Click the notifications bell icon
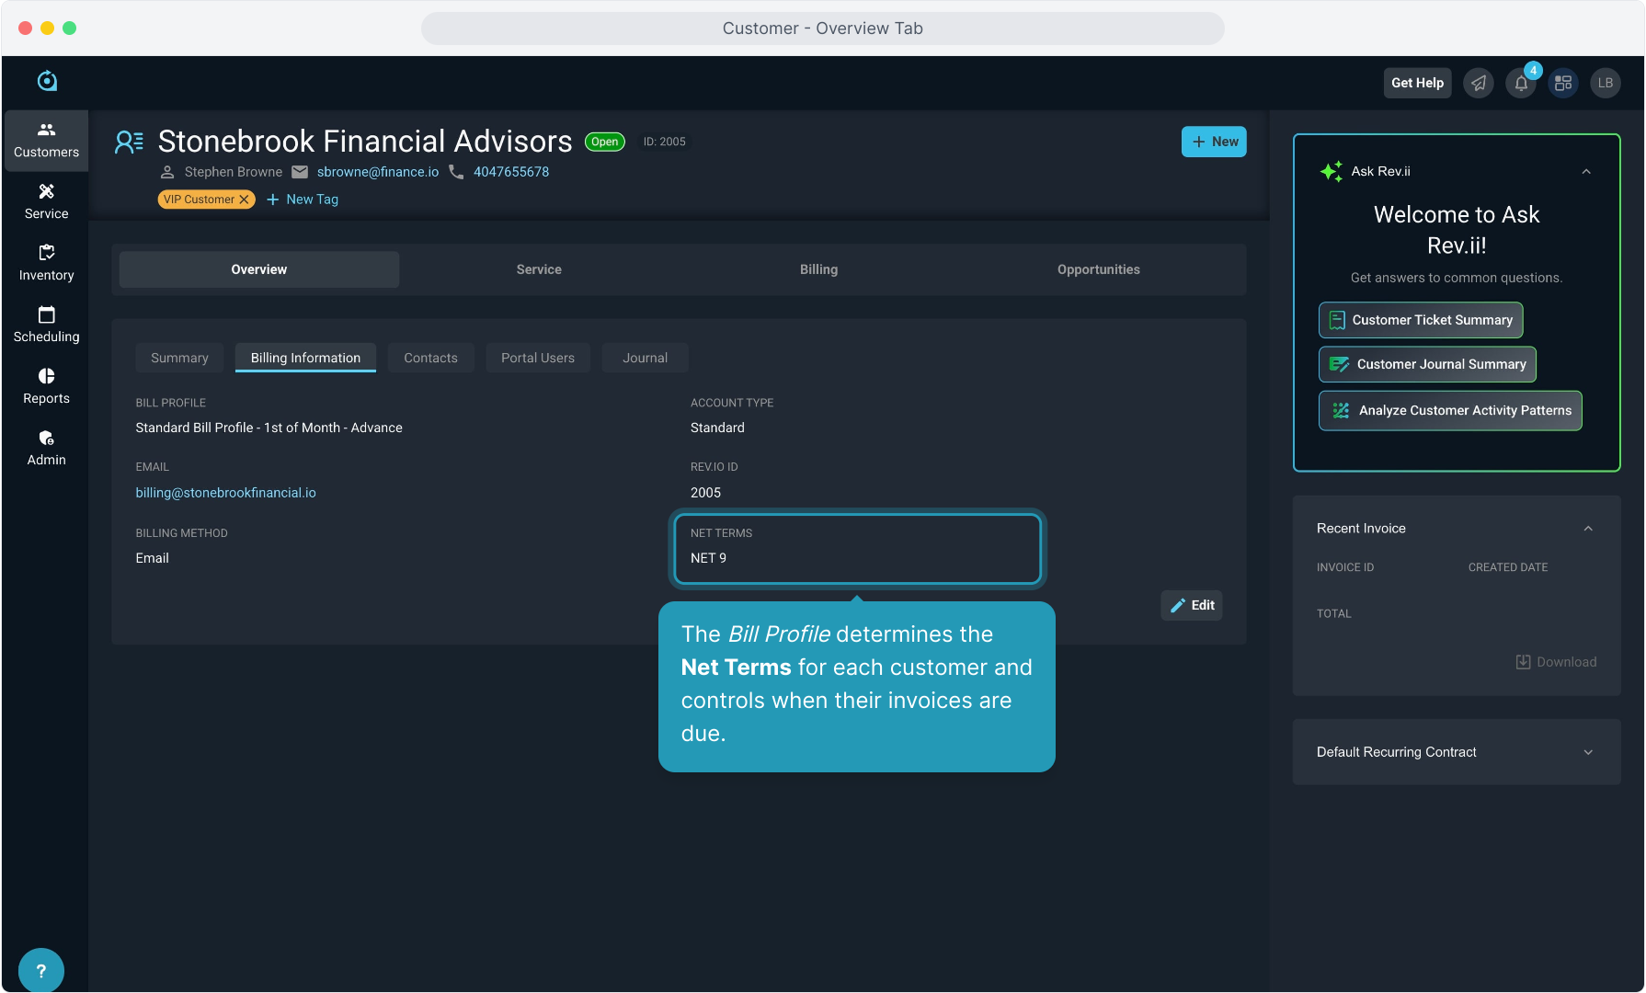This screenshot has width=1646, height=993. point(1521,84)
